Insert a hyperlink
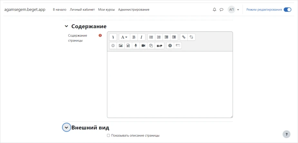The width and height of the screenshot is (298, 143). click(184, 37)
